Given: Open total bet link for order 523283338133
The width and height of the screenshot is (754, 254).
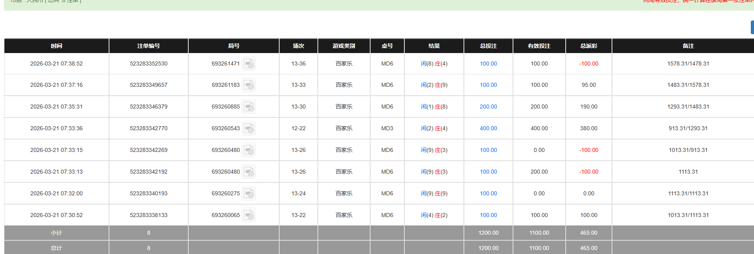Looking at the screenshot, I should click(x=488, y=215).
